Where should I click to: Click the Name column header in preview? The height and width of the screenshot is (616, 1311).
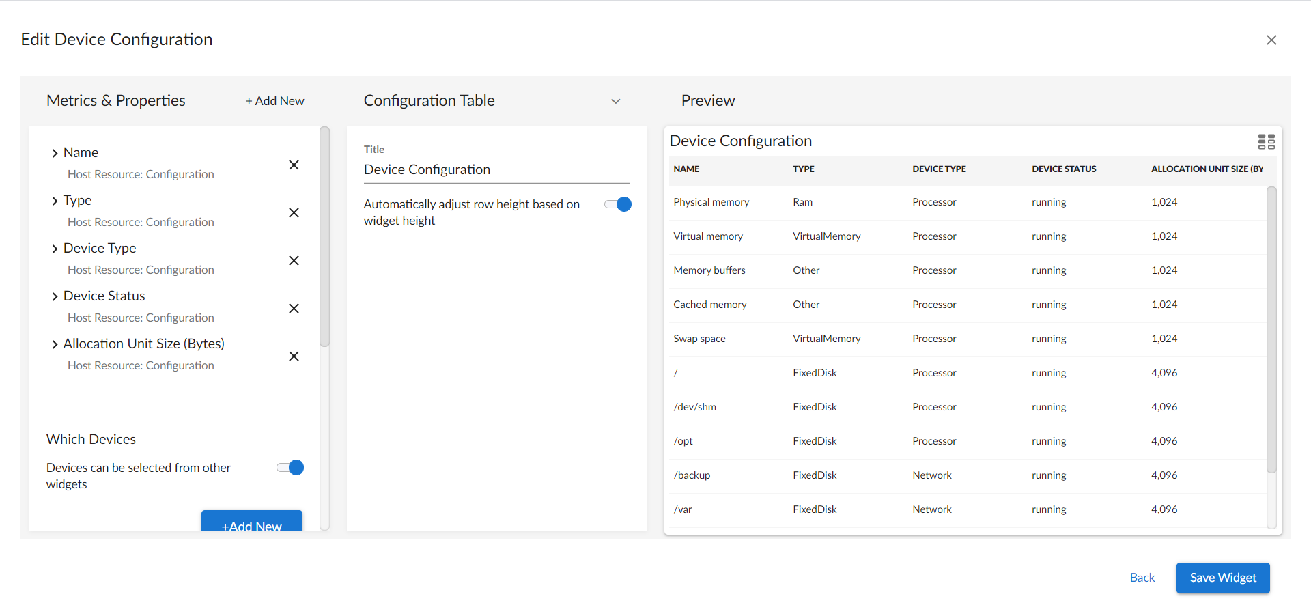686,169
